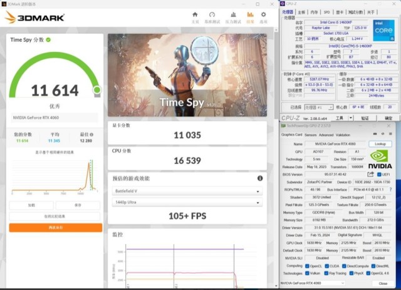Toggle OpenGL 4.6 checkbox
The height and width of the screenshot is (290, 401).
click(368, 273)
